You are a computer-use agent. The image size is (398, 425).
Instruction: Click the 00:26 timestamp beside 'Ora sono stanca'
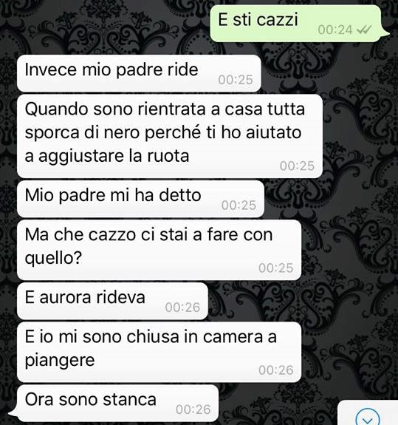(x=193, y=409)
